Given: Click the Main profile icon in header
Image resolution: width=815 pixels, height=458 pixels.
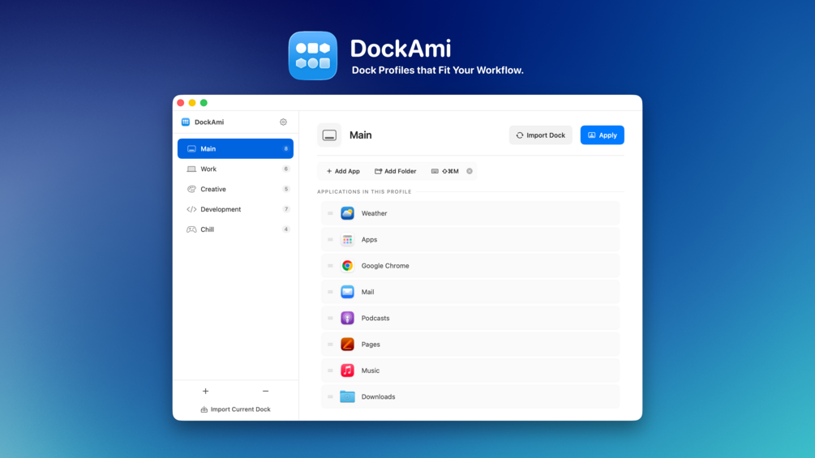Looking at the screenshot, I should [329, 135].
